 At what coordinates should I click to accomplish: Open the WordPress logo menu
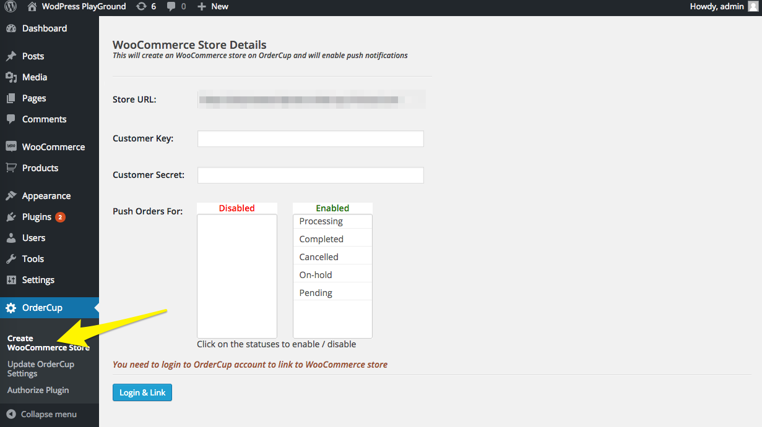(11, 7)
